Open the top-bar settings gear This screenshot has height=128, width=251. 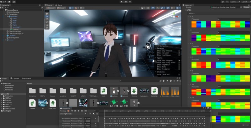(x=14, y=2)
